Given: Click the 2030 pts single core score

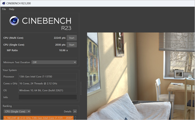Looking at the screenshot, I should click(x=60, y=45).
